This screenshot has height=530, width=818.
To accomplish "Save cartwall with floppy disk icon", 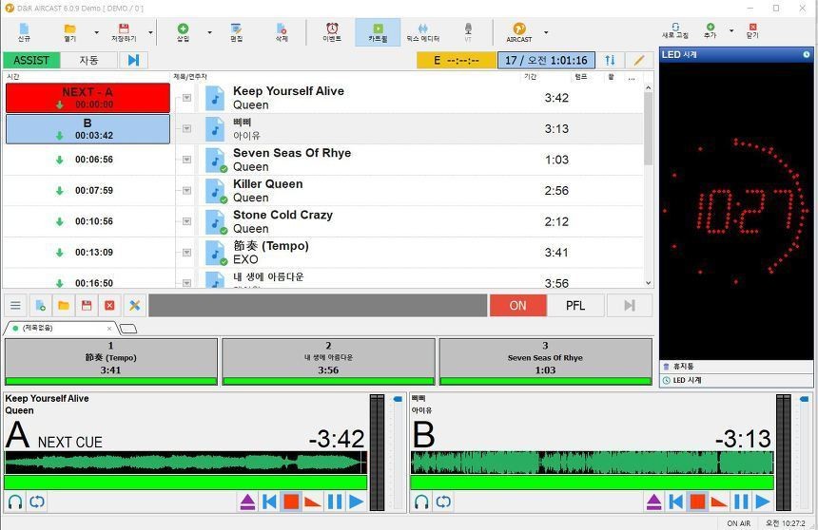I will (x=87, y=306).
